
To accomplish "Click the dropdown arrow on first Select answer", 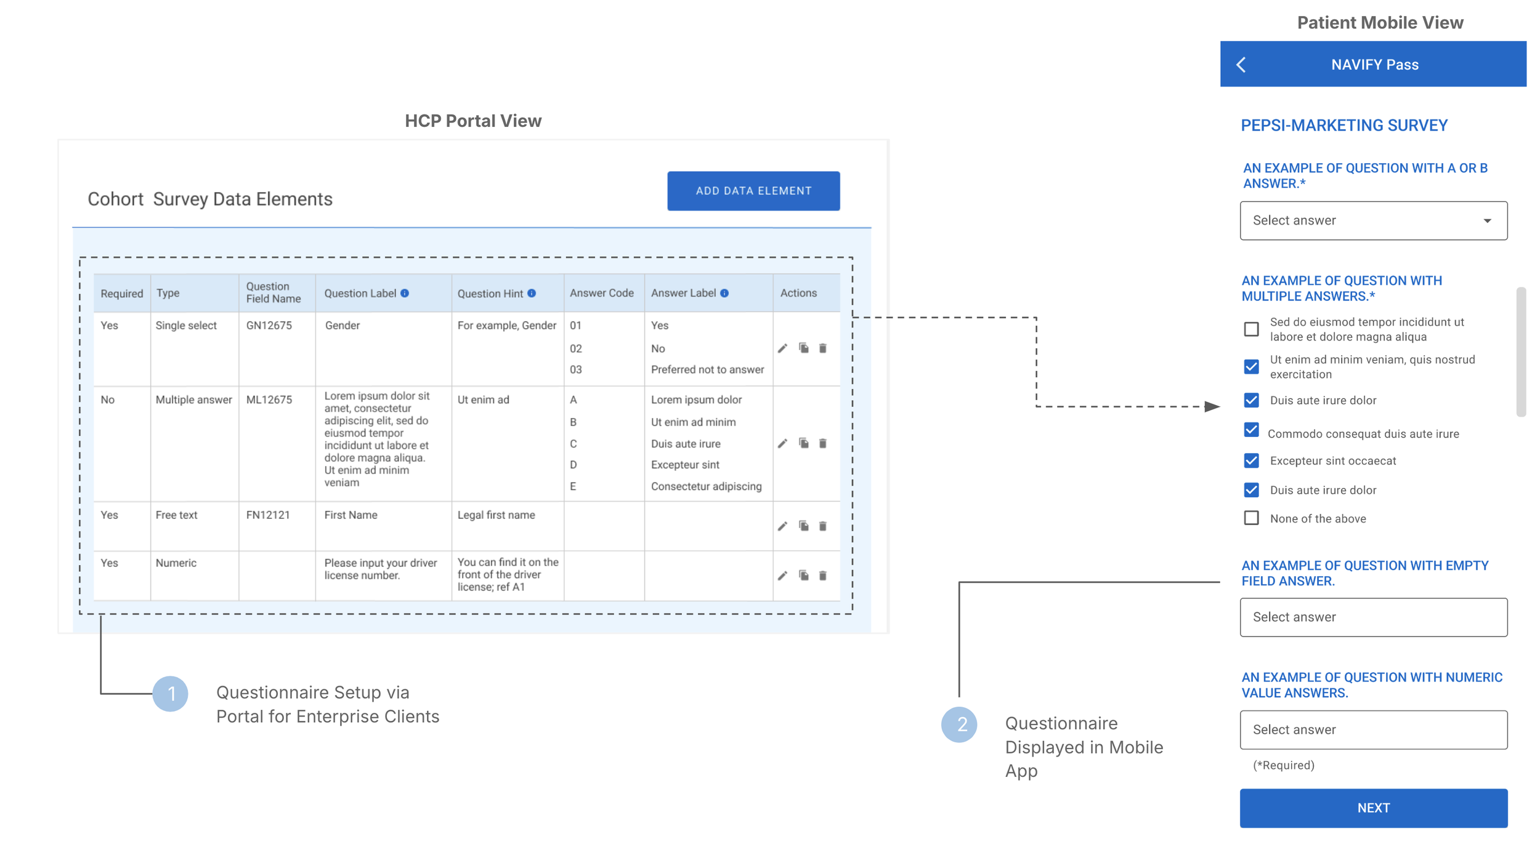I will point(1487,220).
